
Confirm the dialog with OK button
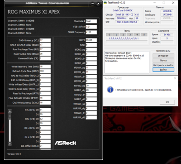tap(167, 102)
